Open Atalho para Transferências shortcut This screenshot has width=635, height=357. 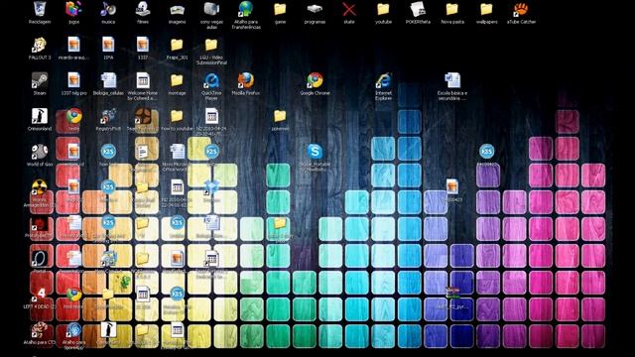[x=246, y=9]
